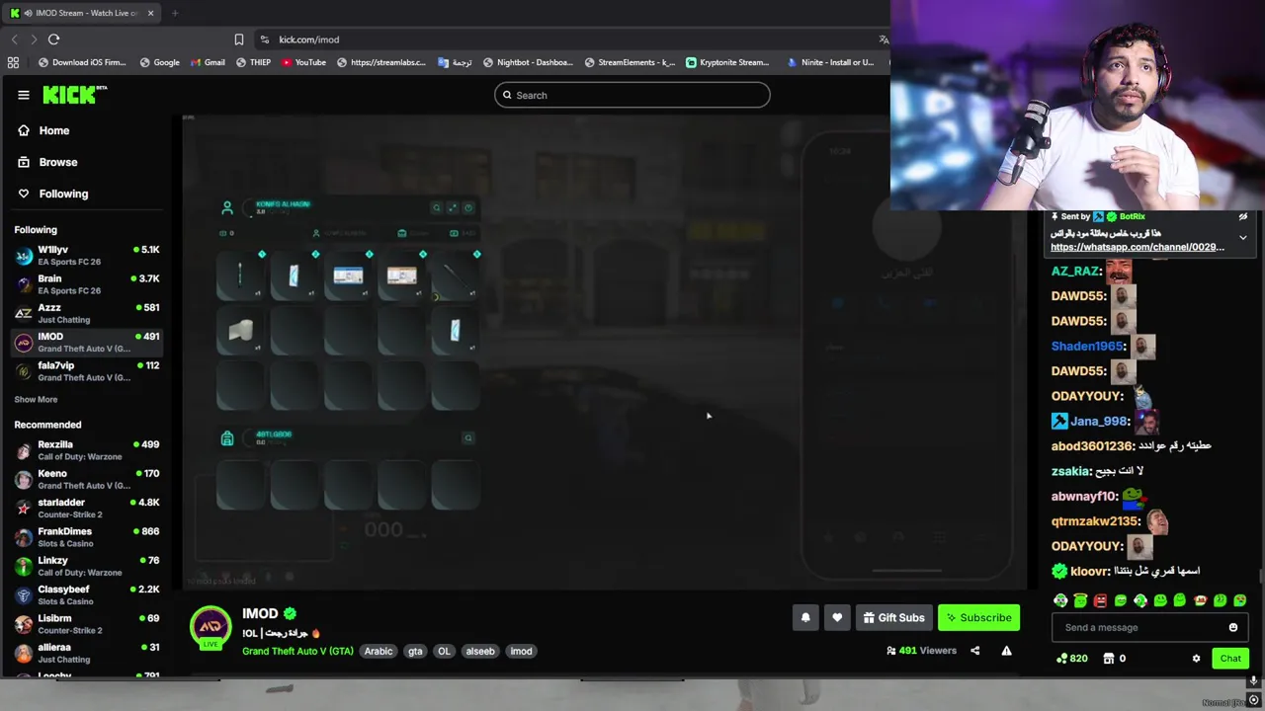
Task: Open W'lllyv channel in Following list
Action: tap(87, 256)
